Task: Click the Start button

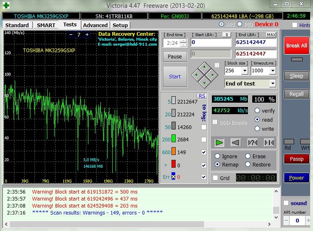Action: coord(175,76)
